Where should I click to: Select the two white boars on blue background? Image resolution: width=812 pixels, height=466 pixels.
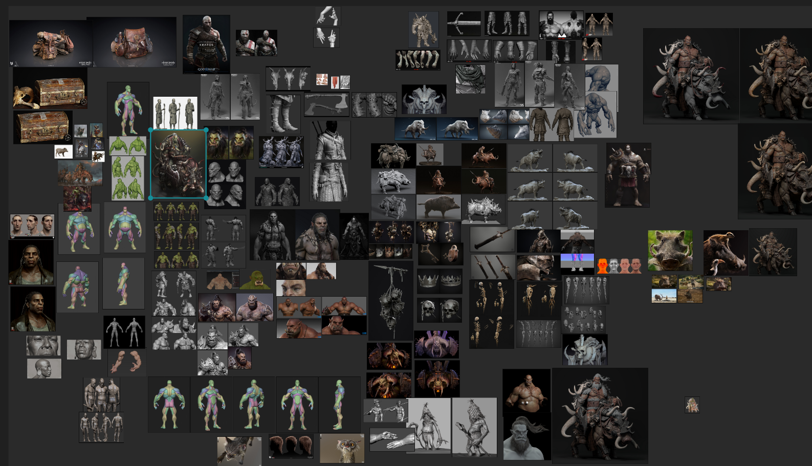point(436,129)
